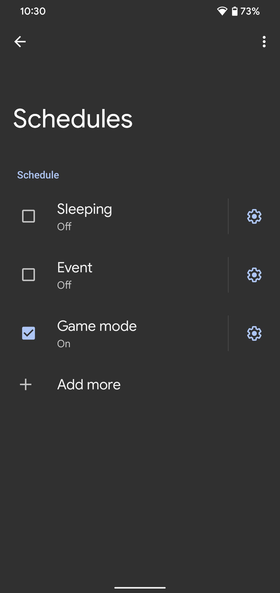Tap the clock time in status bar
The height and width of the screenshot is (593, 280).
(x=33, y=11)
